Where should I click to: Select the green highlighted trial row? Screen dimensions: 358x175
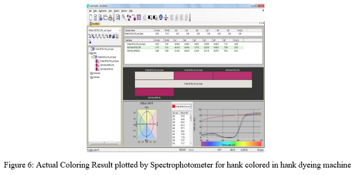(x=184, y=48)
